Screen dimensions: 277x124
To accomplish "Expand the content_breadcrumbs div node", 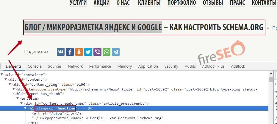I will coord(22,104).
